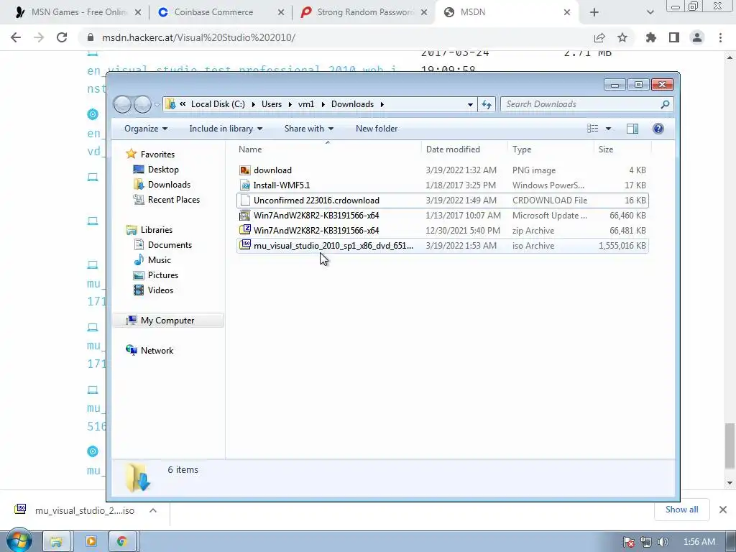
Task: Open Explorer help
Action: (x=658, y=129)
